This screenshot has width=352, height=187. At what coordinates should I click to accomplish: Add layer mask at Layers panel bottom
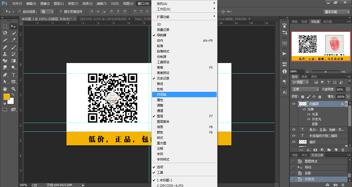pos(315,150)
